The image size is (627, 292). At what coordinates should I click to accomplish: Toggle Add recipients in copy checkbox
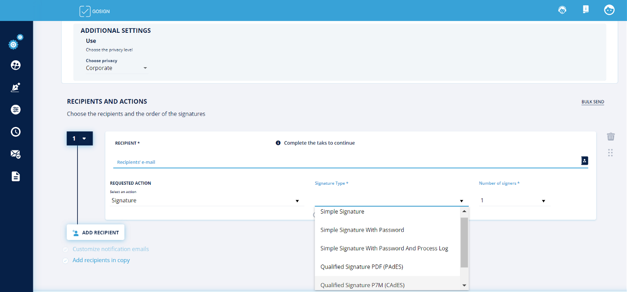pyautogui.click(x=66, y=261)
